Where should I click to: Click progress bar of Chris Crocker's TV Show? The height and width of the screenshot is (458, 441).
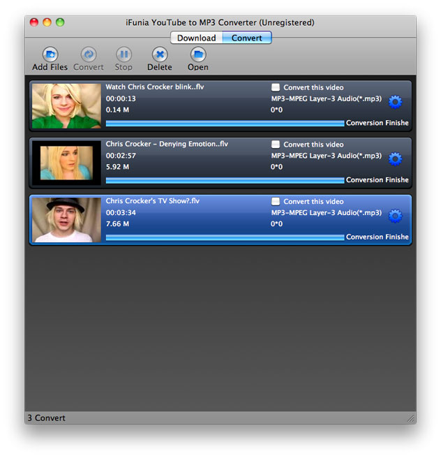point(225,237)
